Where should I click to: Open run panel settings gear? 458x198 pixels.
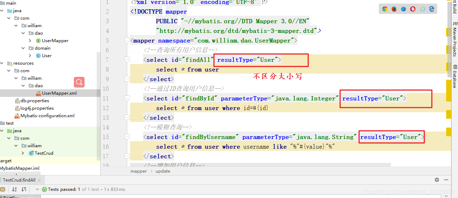pos(437,180)
